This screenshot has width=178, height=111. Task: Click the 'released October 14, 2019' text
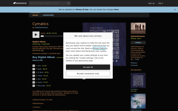click(x=42, y=100)
